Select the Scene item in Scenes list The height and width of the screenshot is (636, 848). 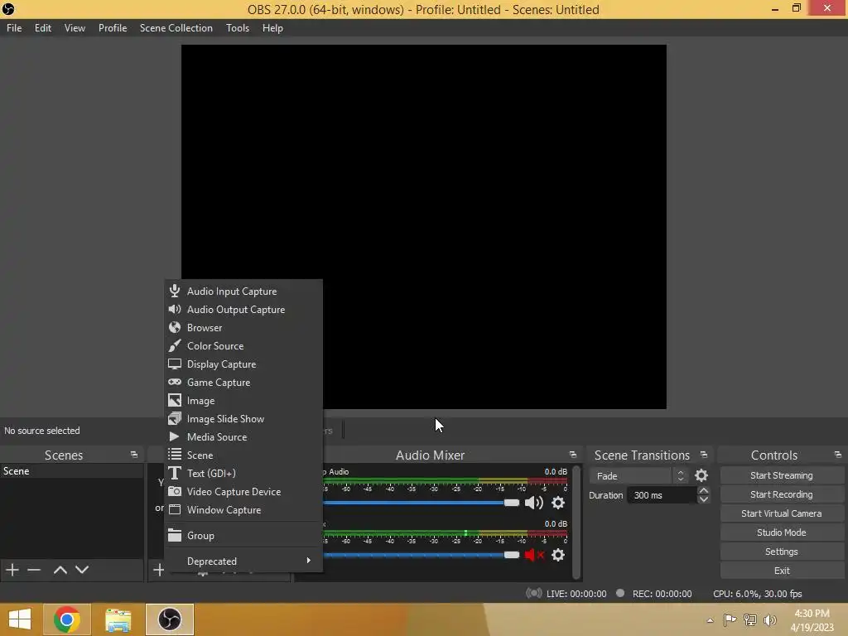pyautogui.click(x=72, y=471)
